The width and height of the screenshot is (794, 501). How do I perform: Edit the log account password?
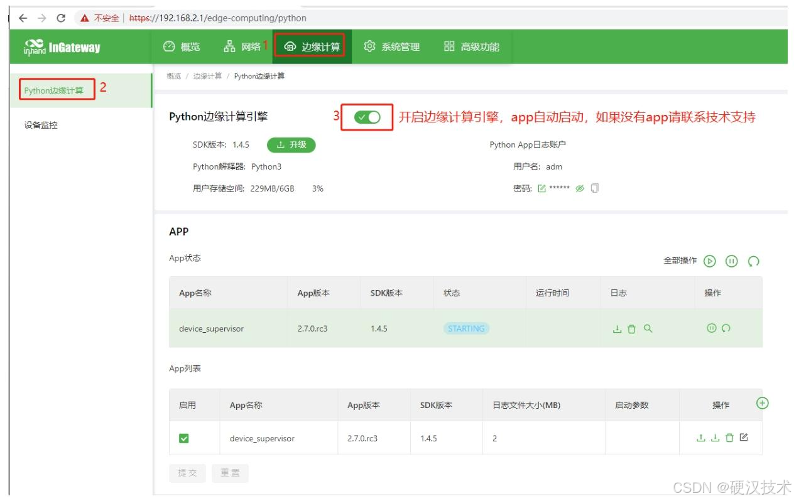pos(541,188)
